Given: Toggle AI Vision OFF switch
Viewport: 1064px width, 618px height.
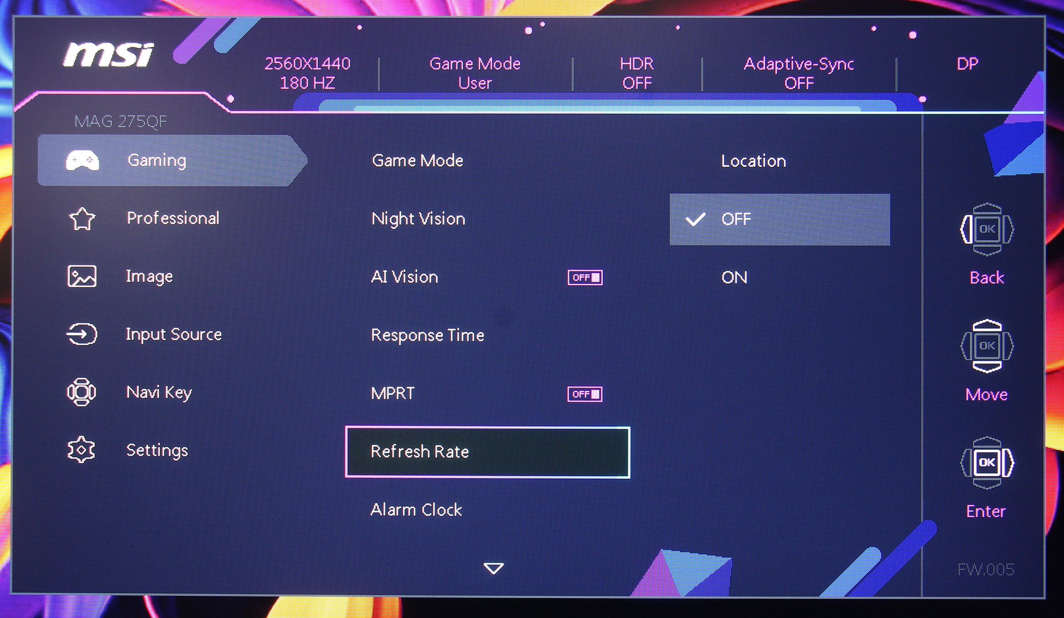Looking at the screenshot, I should pos(586,276).
